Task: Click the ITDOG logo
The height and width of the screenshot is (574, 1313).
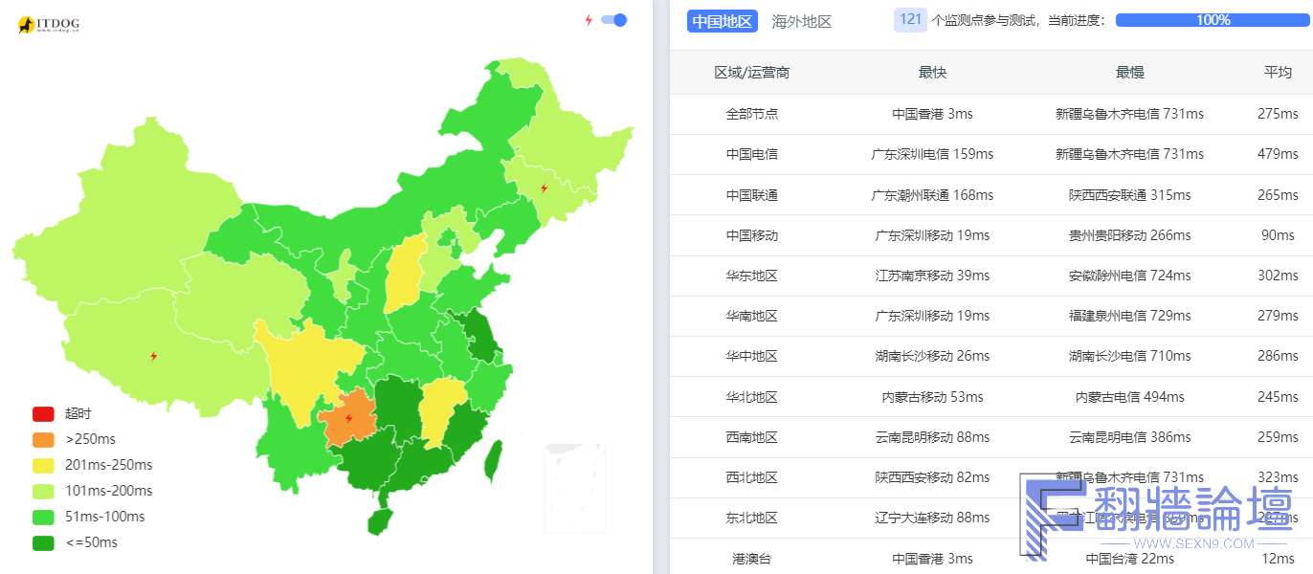Action: [48, 25]
